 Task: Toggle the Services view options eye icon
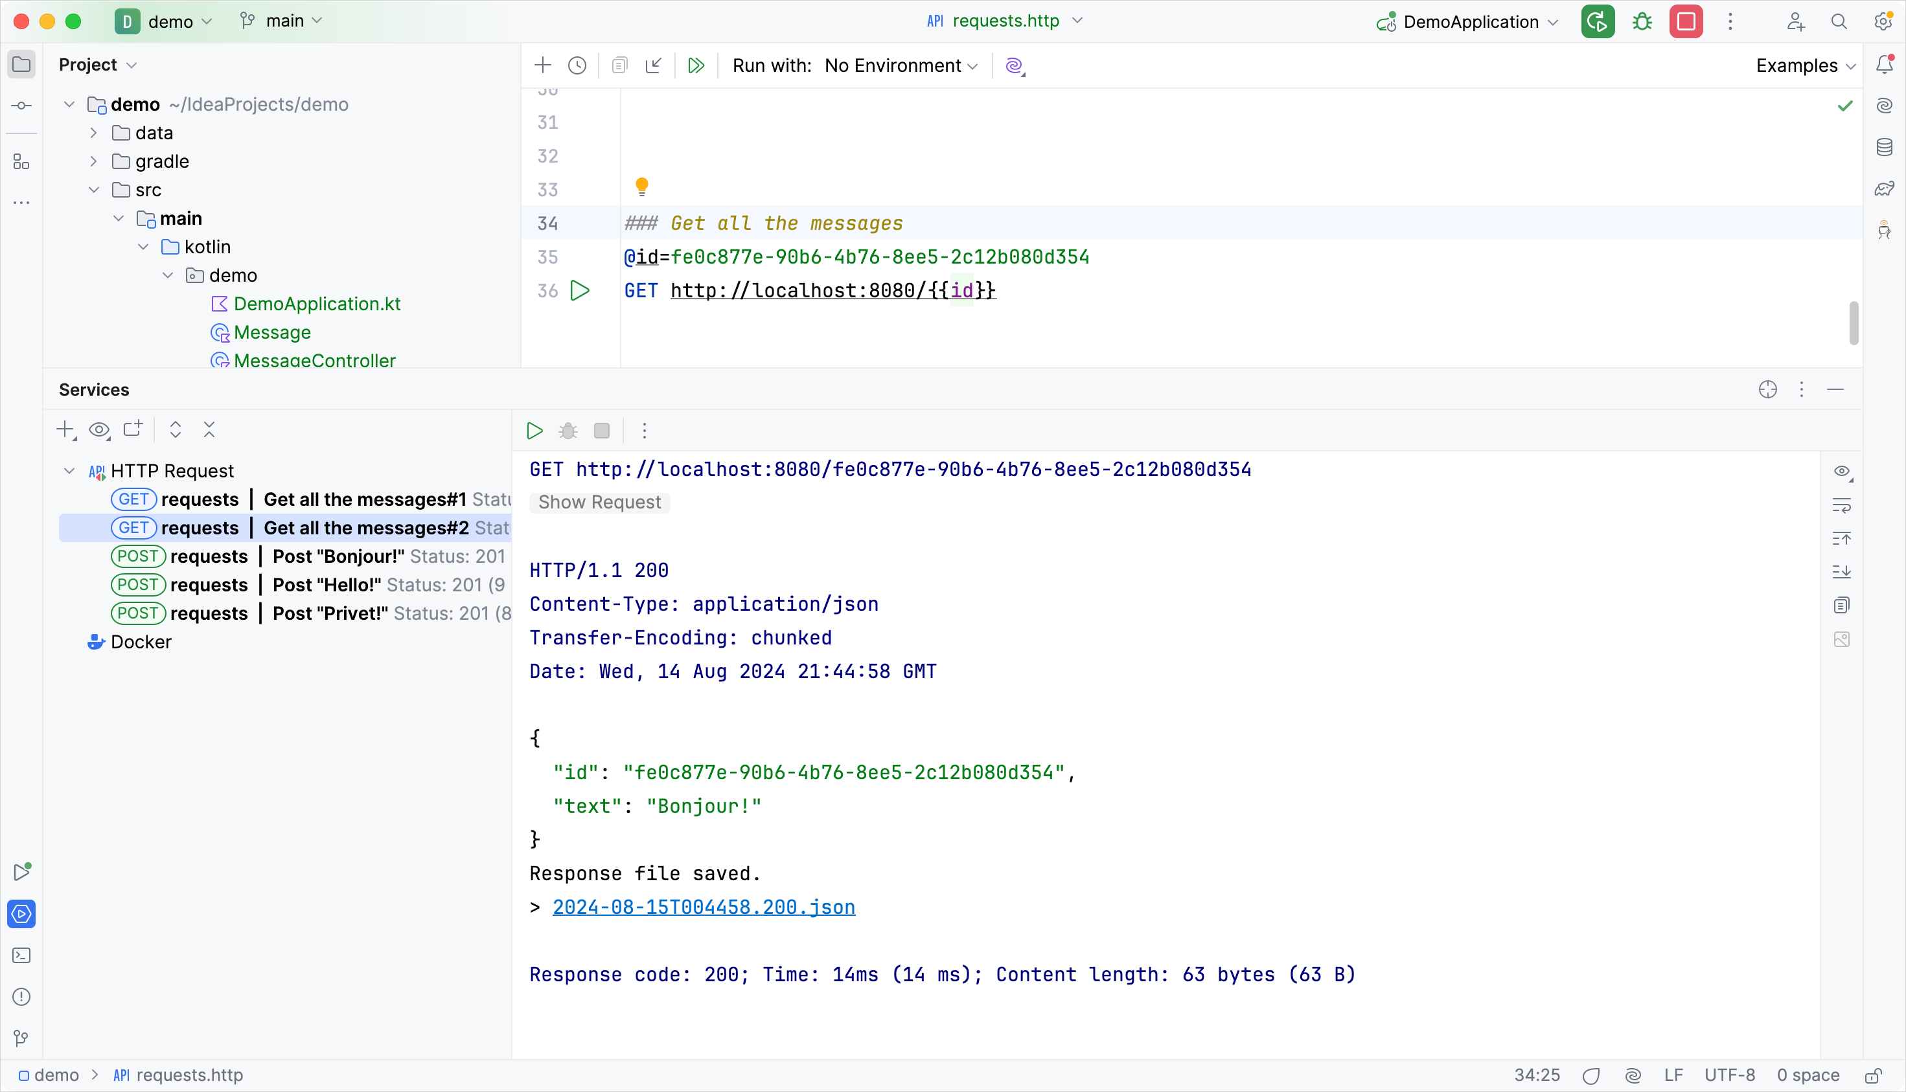[x=99, y=430]
